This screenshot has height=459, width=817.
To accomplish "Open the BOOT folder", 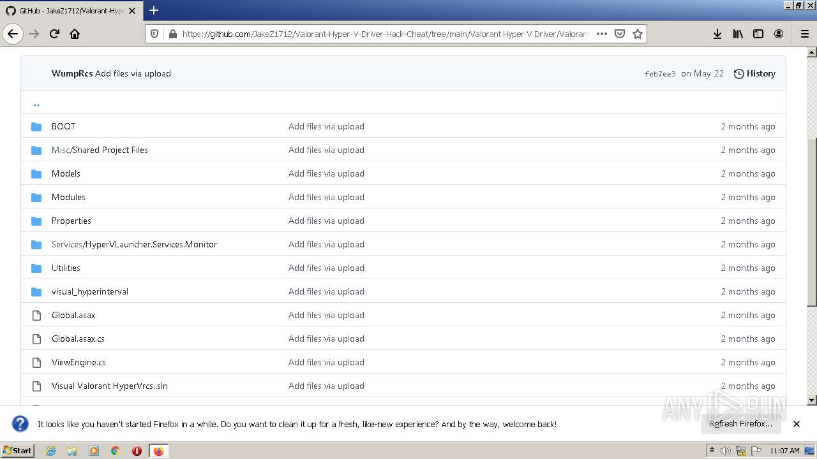I will click(x=63, y=126).
